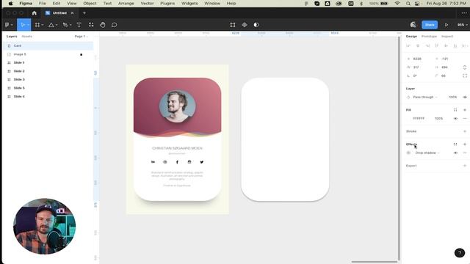Open fill styles four-dot icon
This screenshot has height=264, width=470.
[x=455, y=110]
